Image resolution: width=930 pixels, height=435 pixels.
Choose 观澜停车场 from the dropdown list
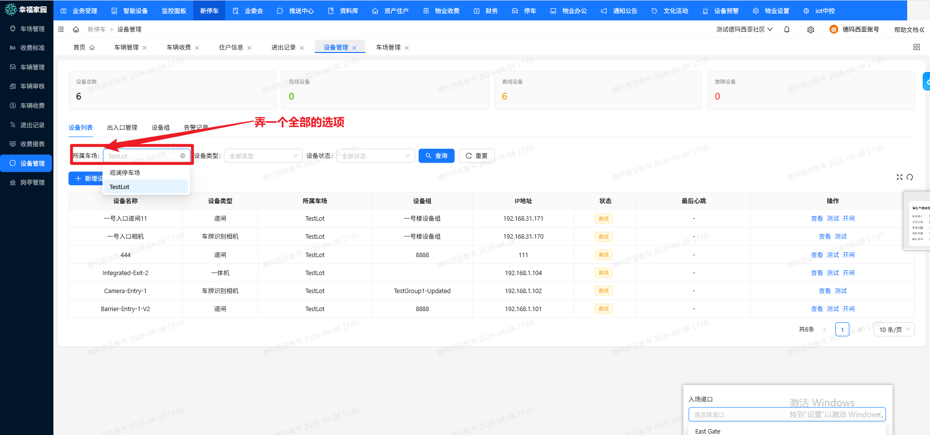(x=125, y=173)
